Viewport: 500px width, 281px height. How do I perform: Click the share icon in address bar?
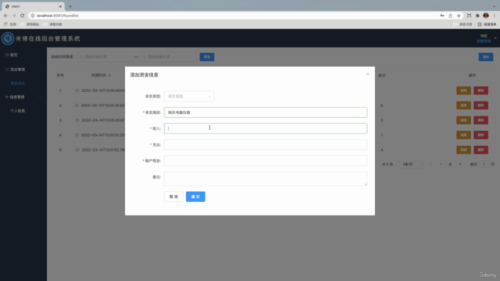coord(450,16)
